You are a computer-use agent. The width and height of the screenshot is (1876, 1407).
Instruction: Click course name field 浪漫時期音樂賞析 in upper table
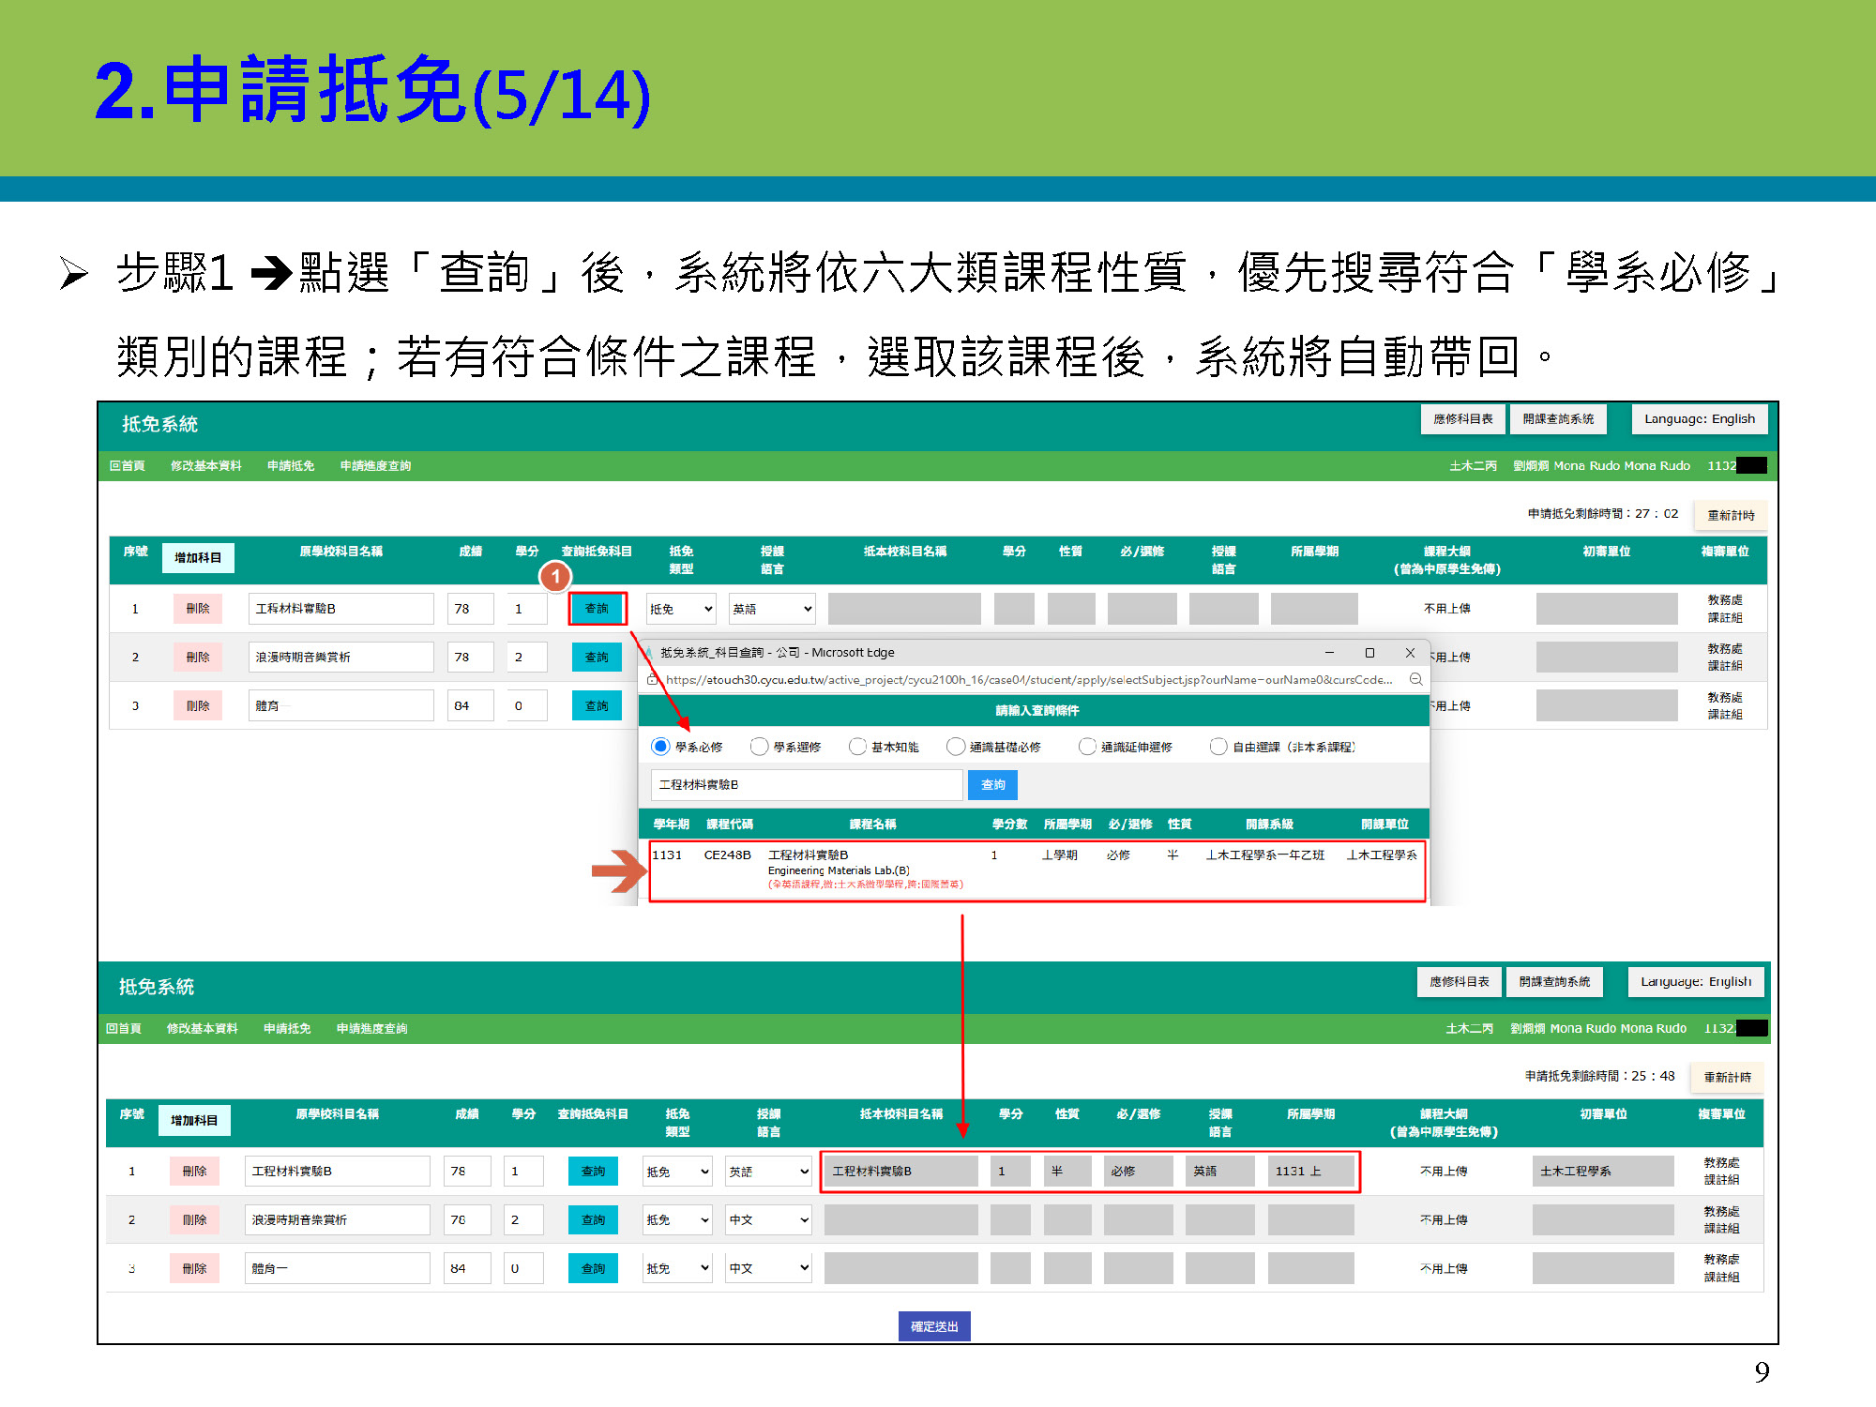(x=341, y=658)
